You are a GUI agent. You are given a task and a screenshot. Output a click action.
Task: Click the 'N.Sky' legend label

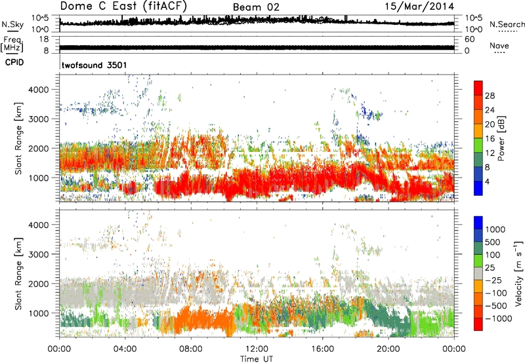(12, 24)
